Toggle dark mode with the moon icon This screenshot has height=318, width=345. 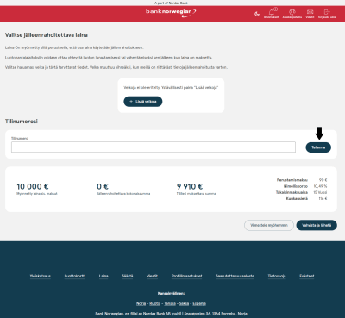tap(257, 14)
